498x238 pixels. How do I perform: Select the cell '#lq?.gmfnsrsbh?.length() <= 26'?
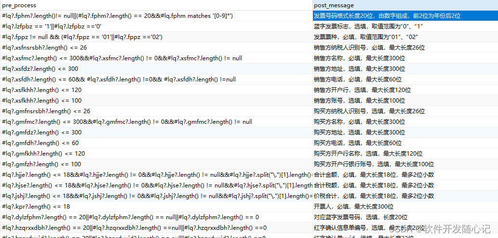(x=156, y=111)
